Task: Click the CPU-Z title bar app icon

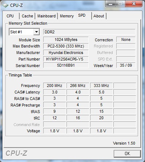Action: tap(5, 5)
